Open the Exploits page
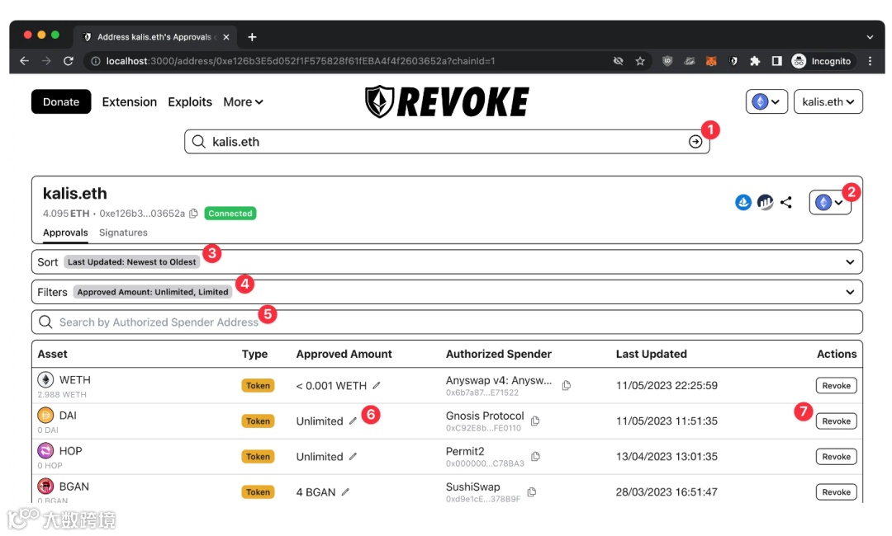This screenshot has height=536, width=892. (x=190, y=101)
